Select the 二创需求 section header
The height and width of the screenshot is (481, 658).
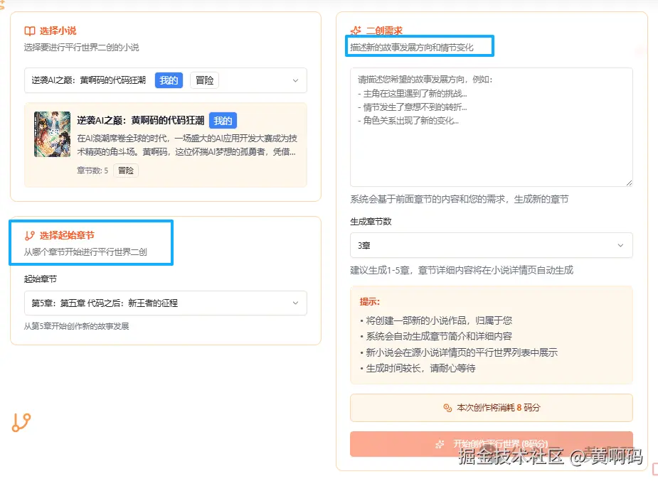(x=384, y=31)
